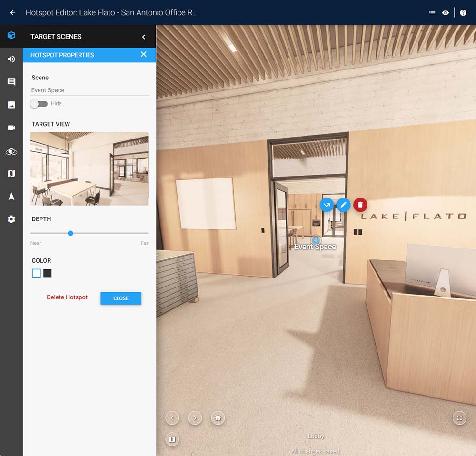The width and height of the screenshot is (476, 456).
Task: Click the blue redirect arrow hotspot button
Action: (327, 205)
